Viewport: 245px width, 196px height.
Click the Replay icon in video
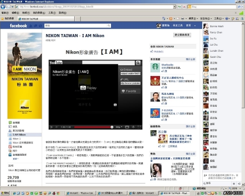point(83,88)
